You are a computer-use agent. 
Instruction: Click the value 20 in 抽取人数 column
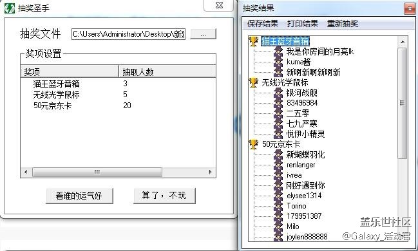point(127,106)
